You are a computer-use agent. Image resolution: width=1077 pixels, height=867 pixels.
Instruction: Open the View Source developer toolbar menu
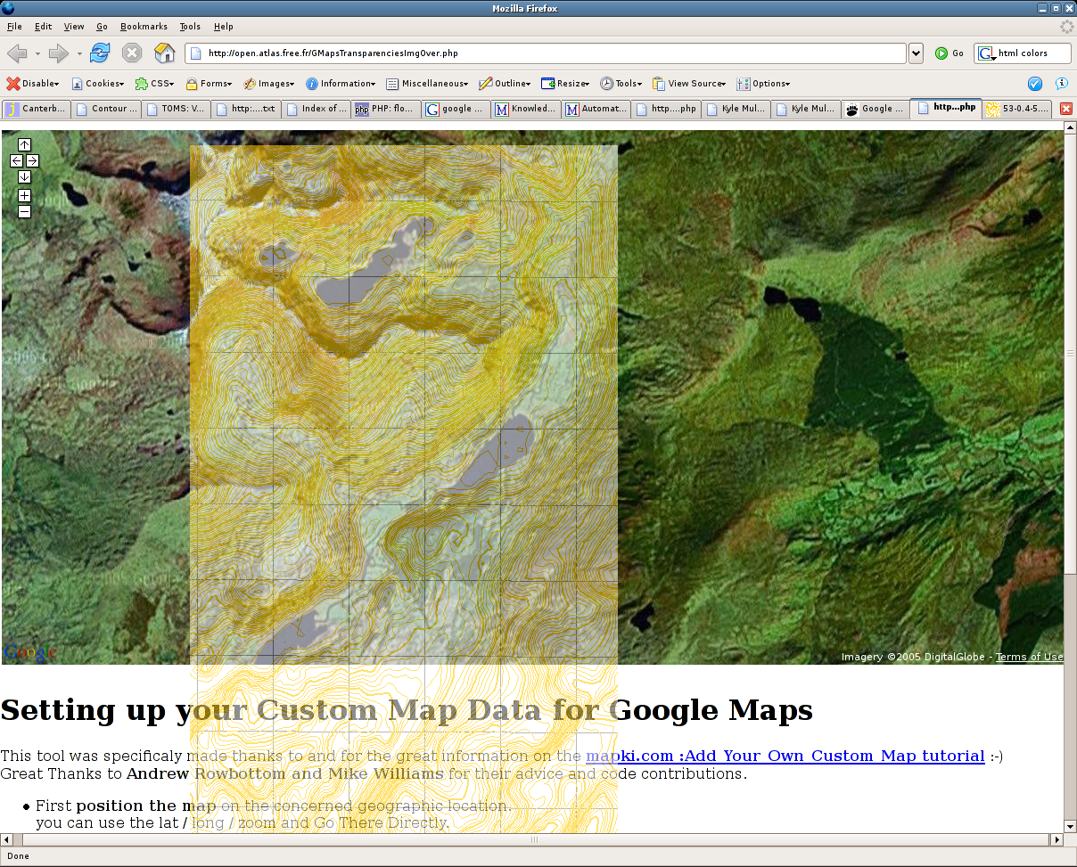click(688, 84)
